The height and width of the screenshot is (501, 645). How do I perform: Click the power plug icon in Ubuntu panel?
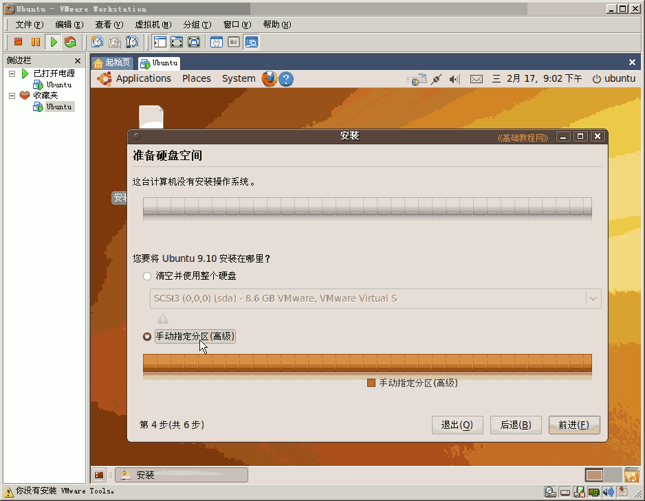[x=437, y=79]
